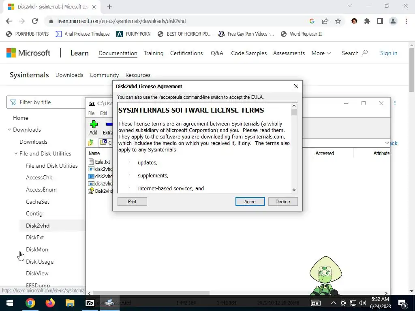Sort by the Name column in 7-Zip

click(94, 153)
